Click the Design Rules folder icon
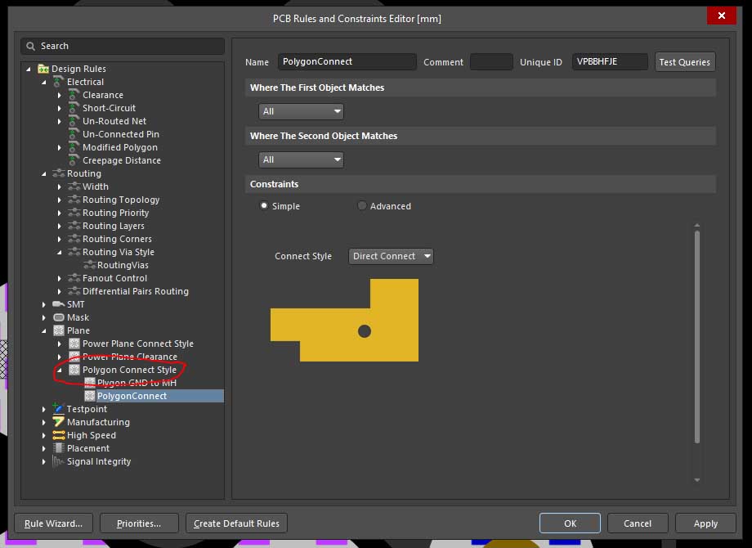Image resolution: width=752 pixels, height=548 pixels. point(43,69)
